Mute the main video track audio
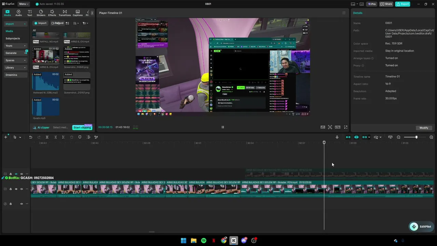 click(22, 189)
